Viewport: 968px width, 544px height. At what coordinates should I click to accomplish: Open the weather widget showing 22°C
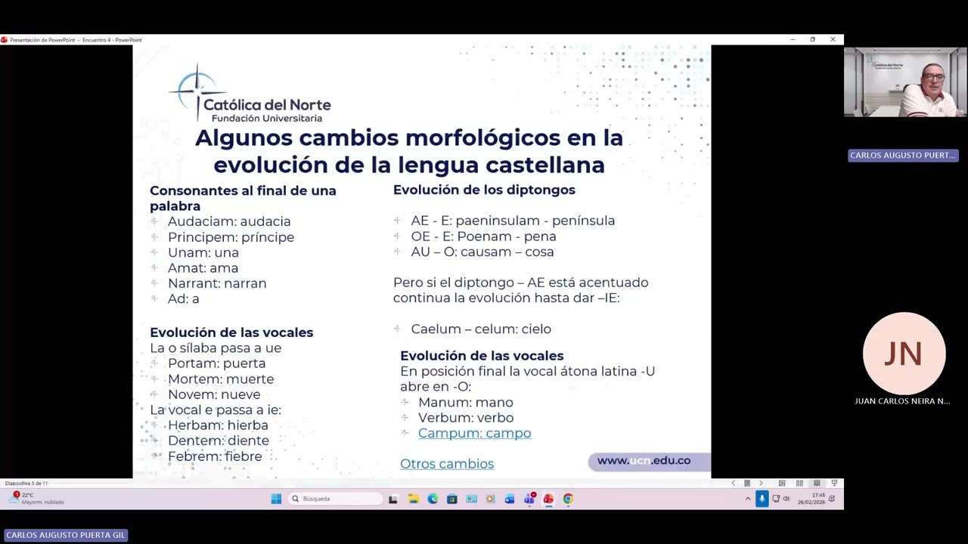[36, 498]
